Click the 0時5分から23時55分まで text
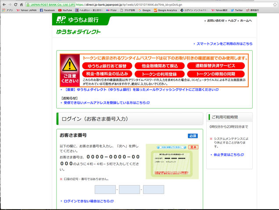This screenshot has height=210, width=279. point(229,127)
